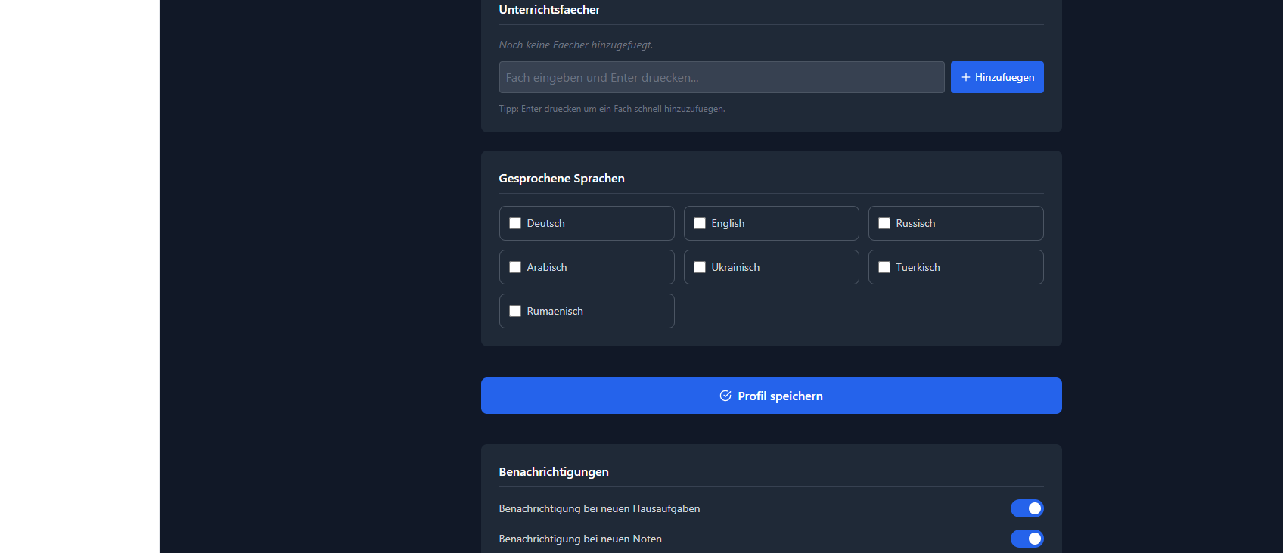Click the Ukrainisch label text

735,267
